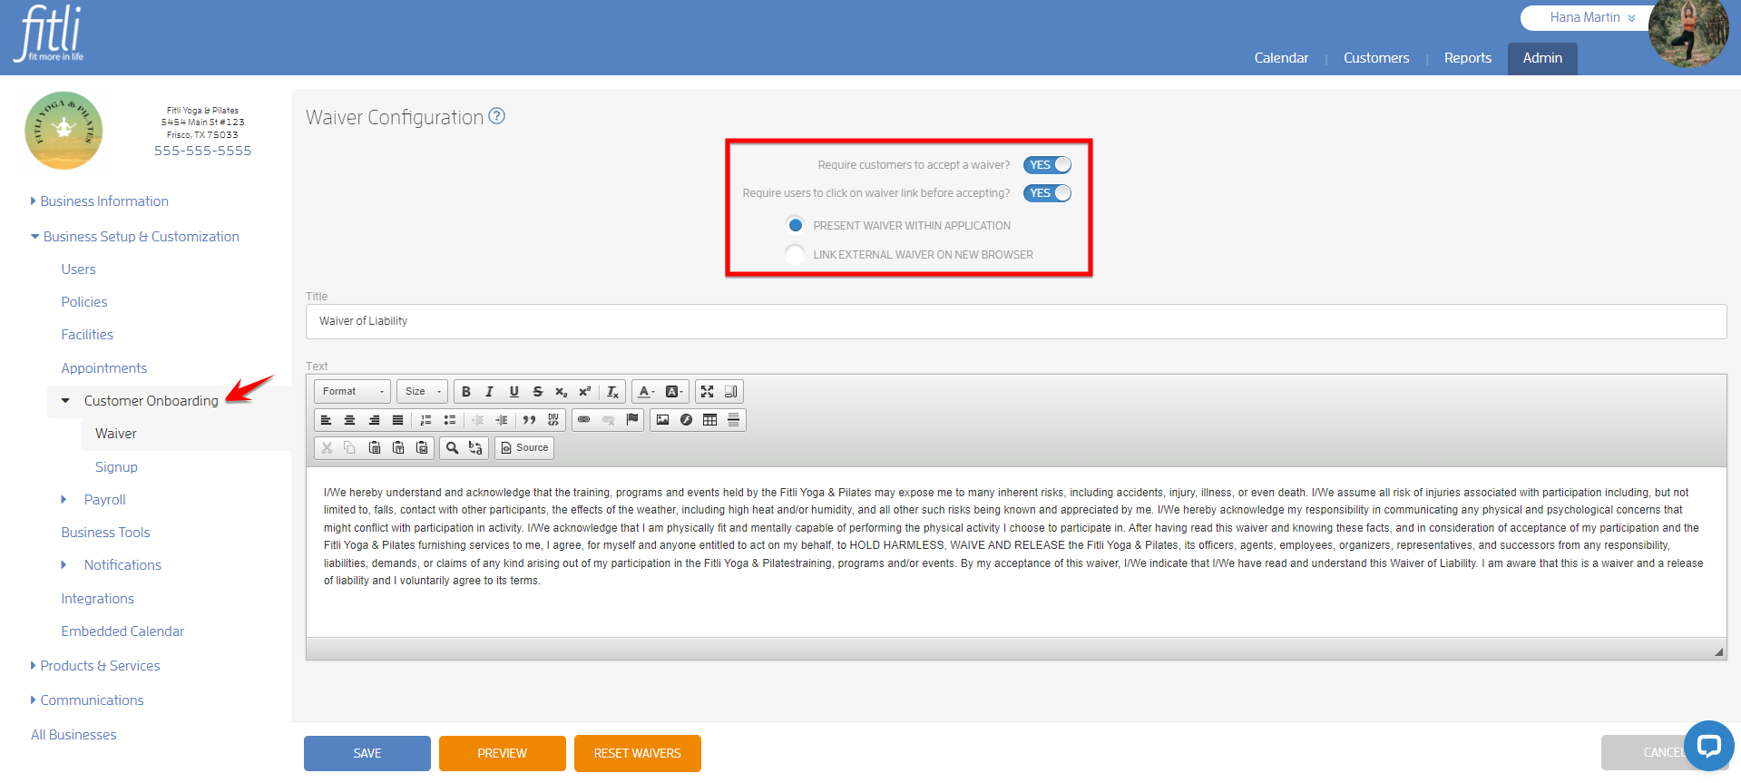Open the text color picker

click(646, 392)
